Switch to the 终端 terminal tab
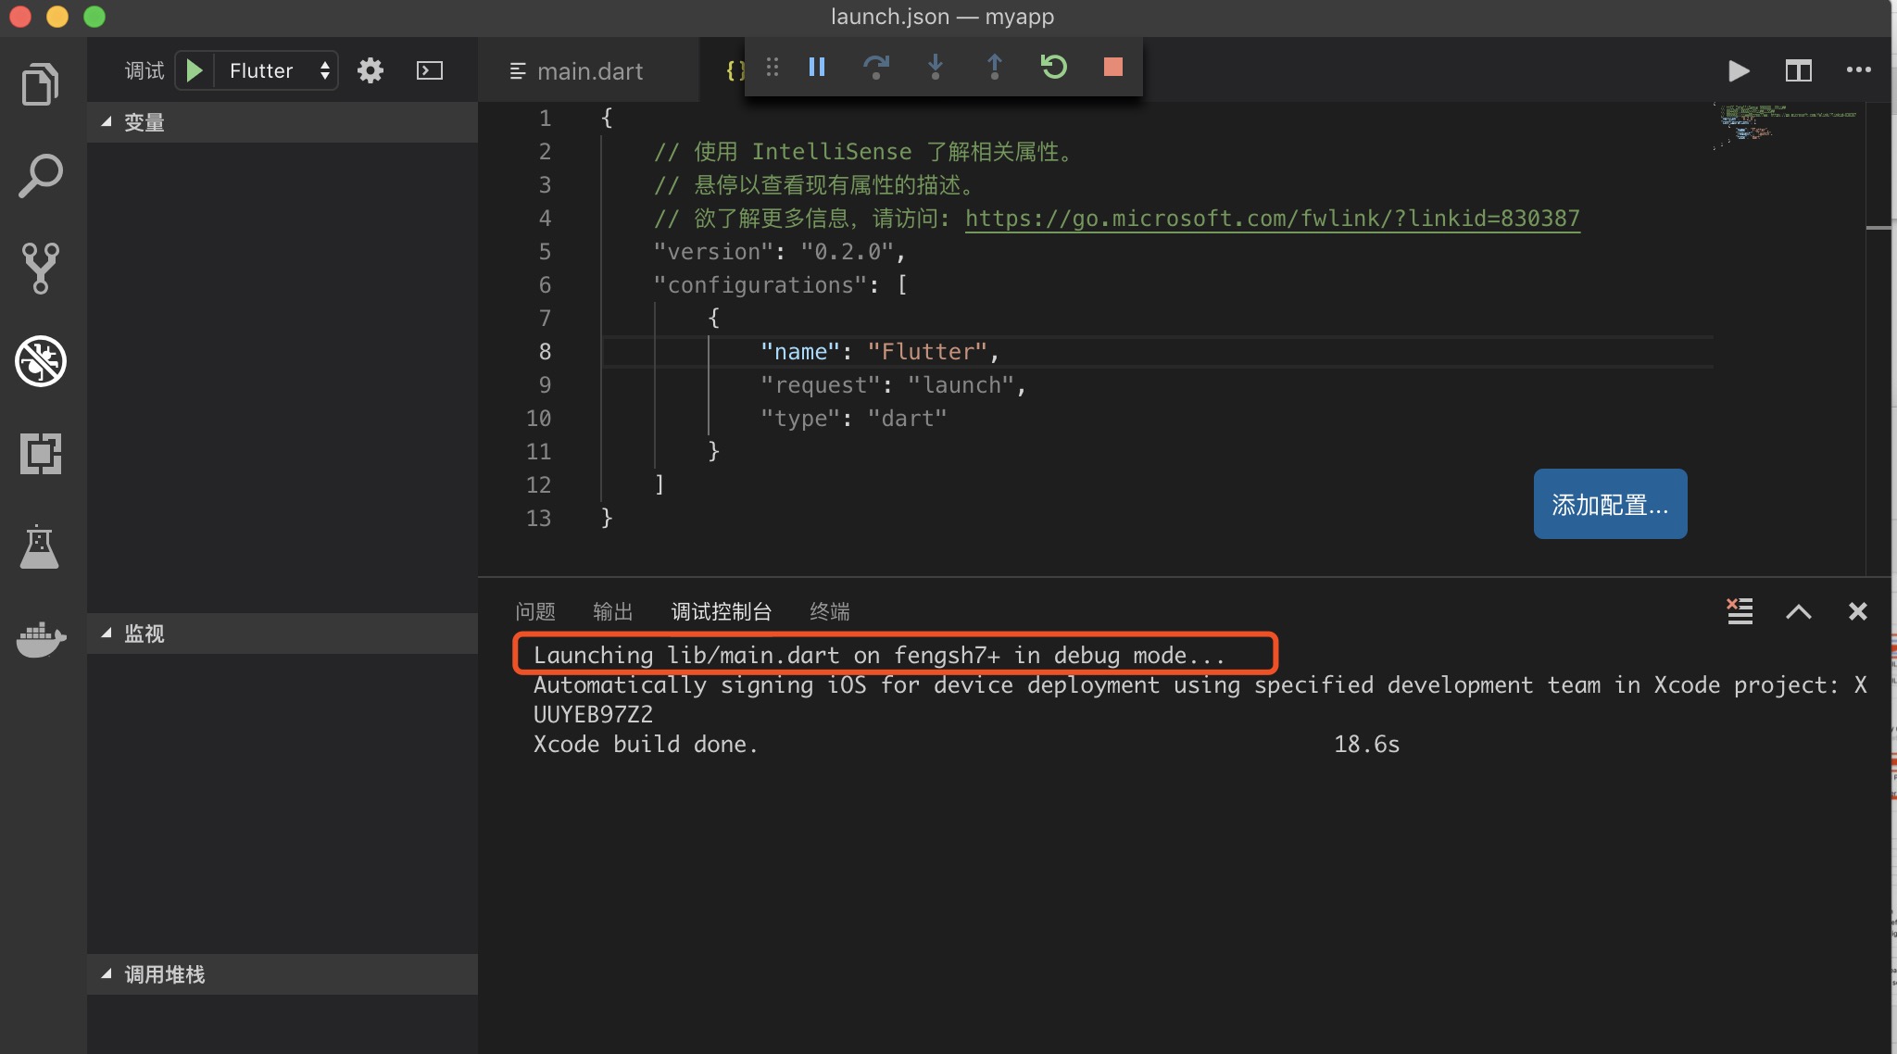The image size is (1897, 1054). pyautogui.click(x=829, y=611)
